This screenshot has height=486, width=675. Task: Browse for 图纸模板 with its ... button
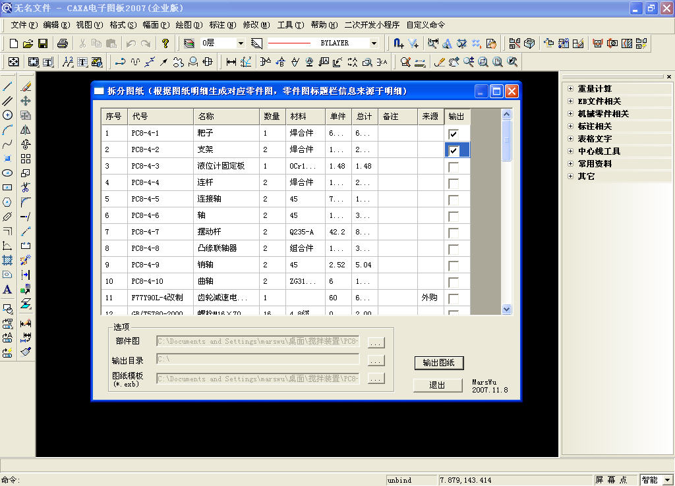click(x=376, y=379)
